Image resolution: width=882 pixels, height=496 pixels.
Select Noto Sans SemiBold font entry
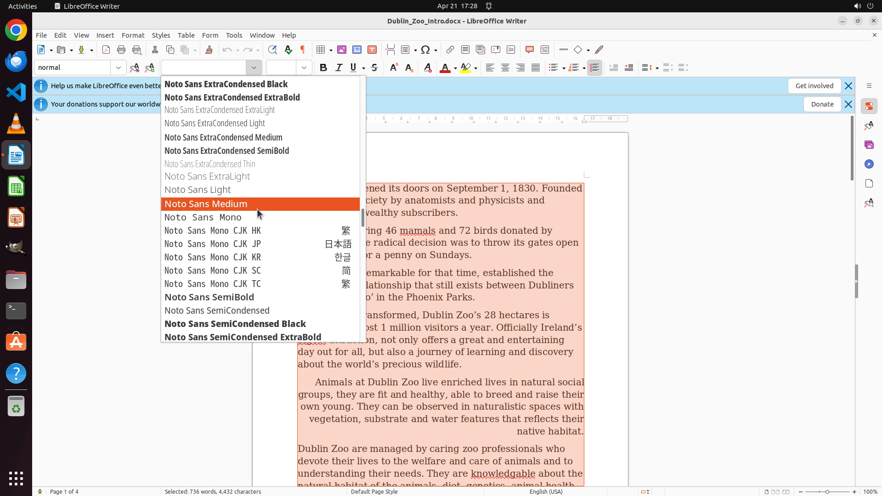pyautogui.click(x=209, y=297)
